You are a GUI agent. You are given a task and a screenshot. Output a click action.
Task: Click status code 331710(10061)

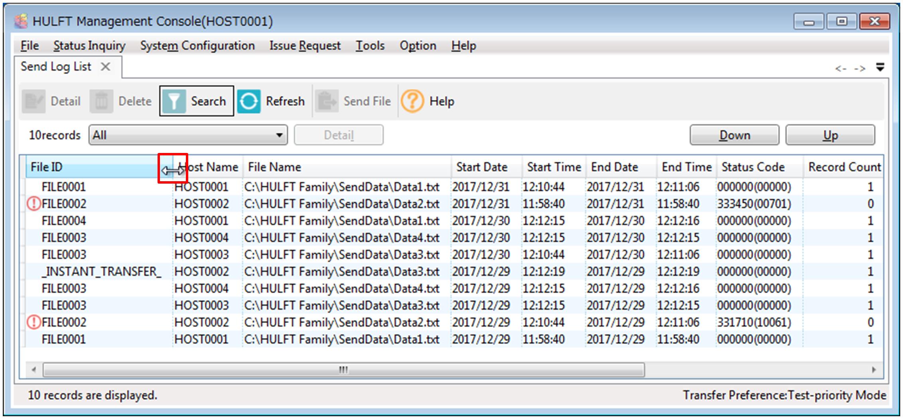754,322
